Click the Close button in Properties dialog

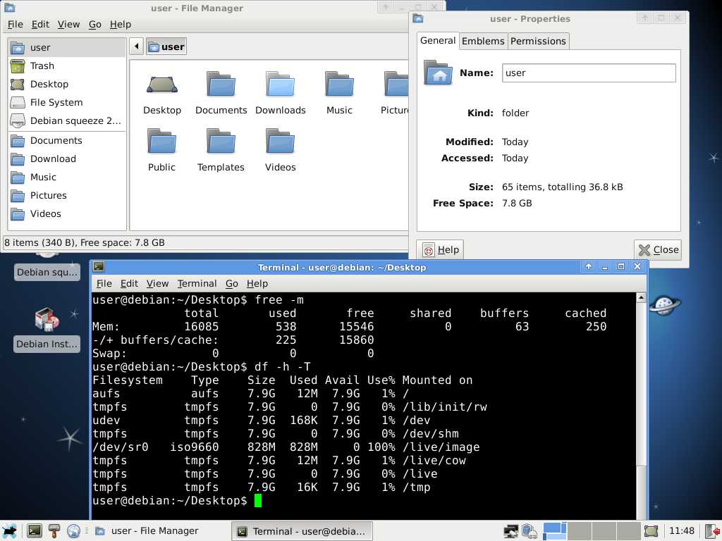tap(658, 249)
